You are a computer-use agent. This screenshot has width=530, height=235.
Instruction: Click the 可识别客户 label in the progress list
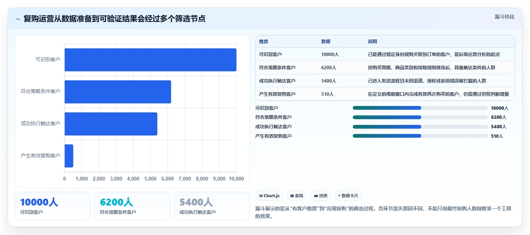coord(267,108)
